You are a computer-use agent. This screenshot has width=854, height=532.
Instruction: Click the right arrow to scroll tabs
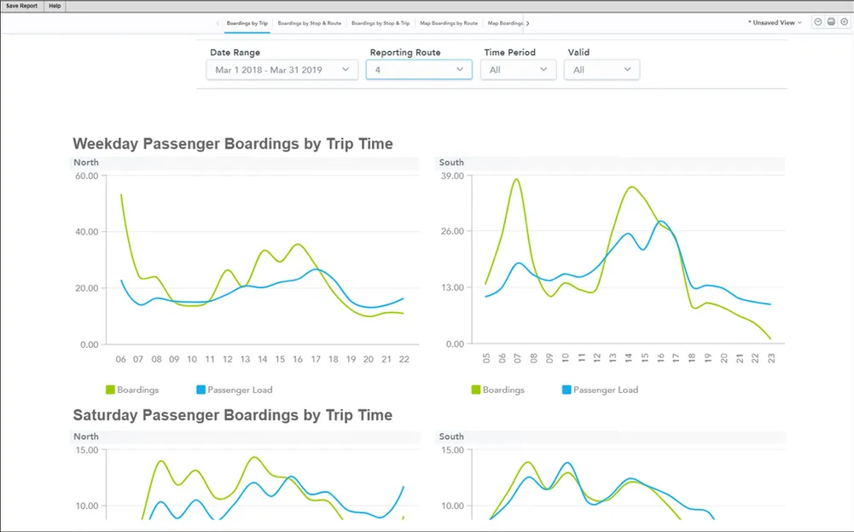point(527,23)
